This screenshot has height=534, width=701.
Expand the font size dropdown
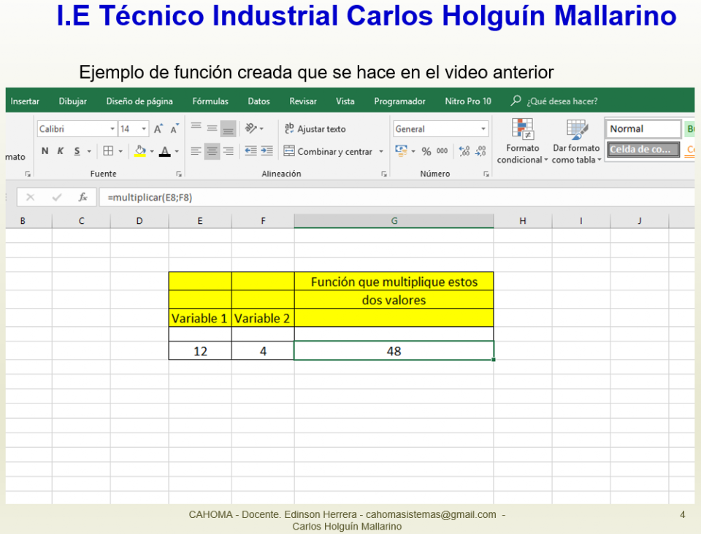click(143, 129)
